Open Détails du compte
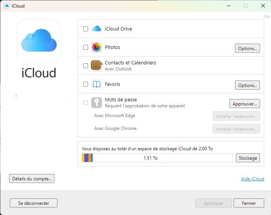 coord(32,179)
